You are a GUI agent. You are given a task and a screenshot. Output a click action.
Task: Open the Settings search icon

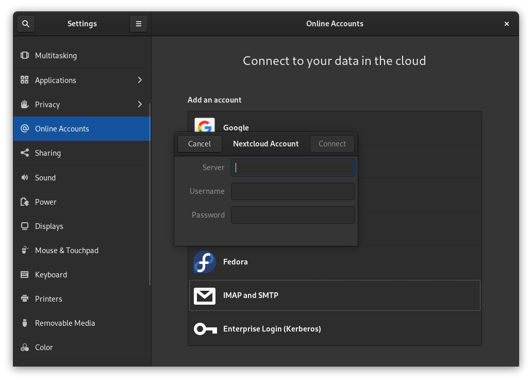(25, 23)
